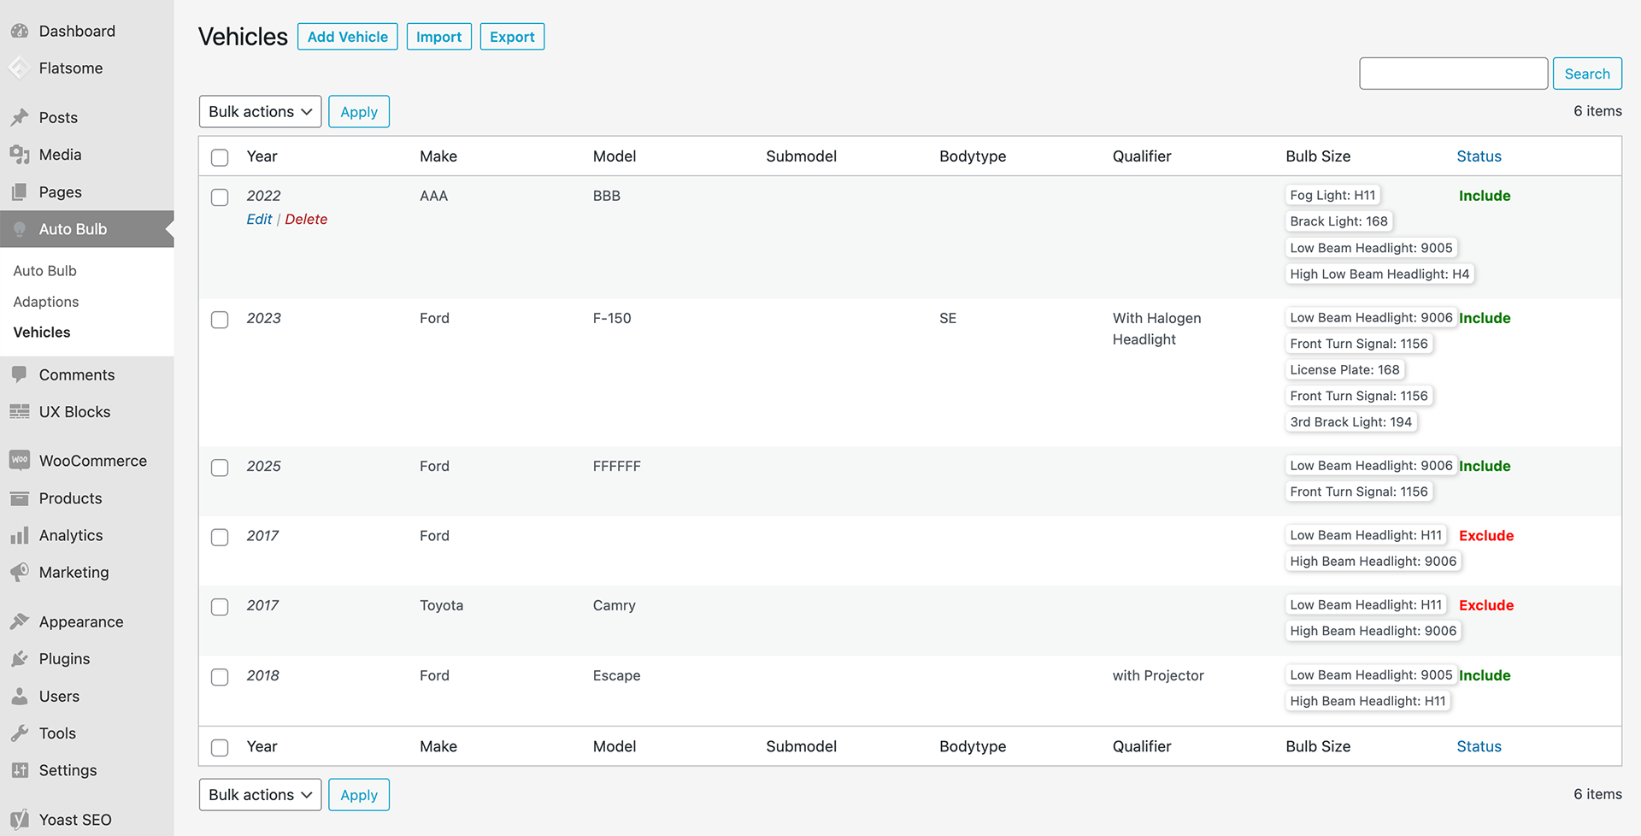The width and height of the screenshot is (1641, 836).
Task: Open the Dashboard menu
Action: [x=86, y=31]
